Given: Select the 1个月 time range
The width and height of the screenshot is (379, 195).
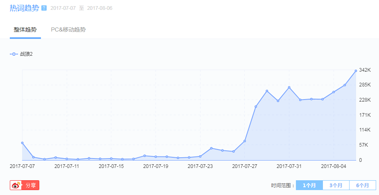Looking at the screenshot, I should pyautogui.click(x=309, y=185).
